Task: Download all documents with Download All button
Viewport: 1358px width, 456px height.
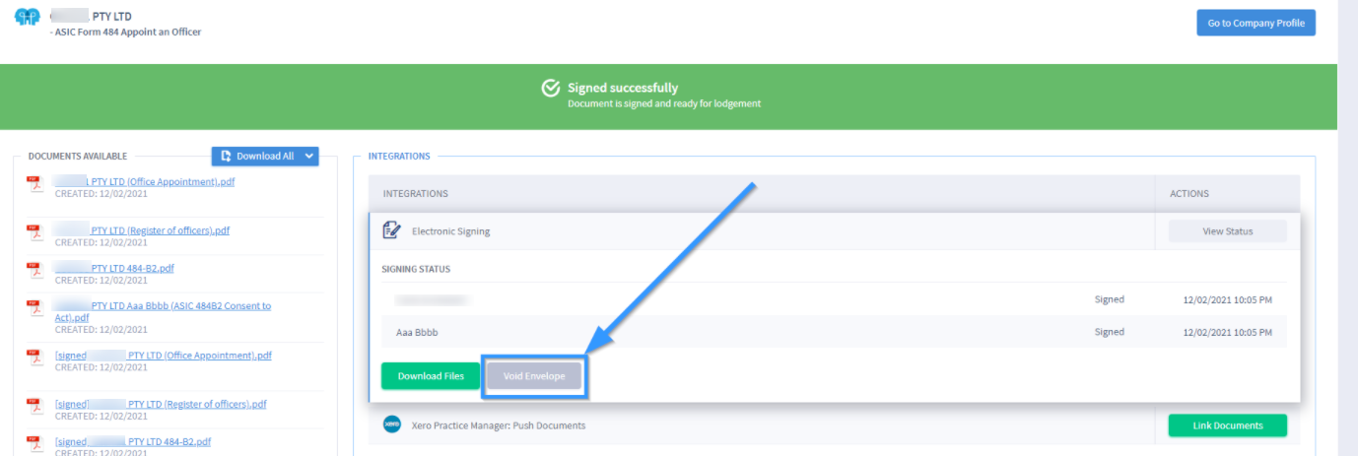Action: coord(257,156)
